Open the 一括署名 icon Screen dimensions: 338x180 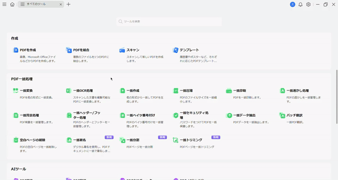[x=69, y=140]
